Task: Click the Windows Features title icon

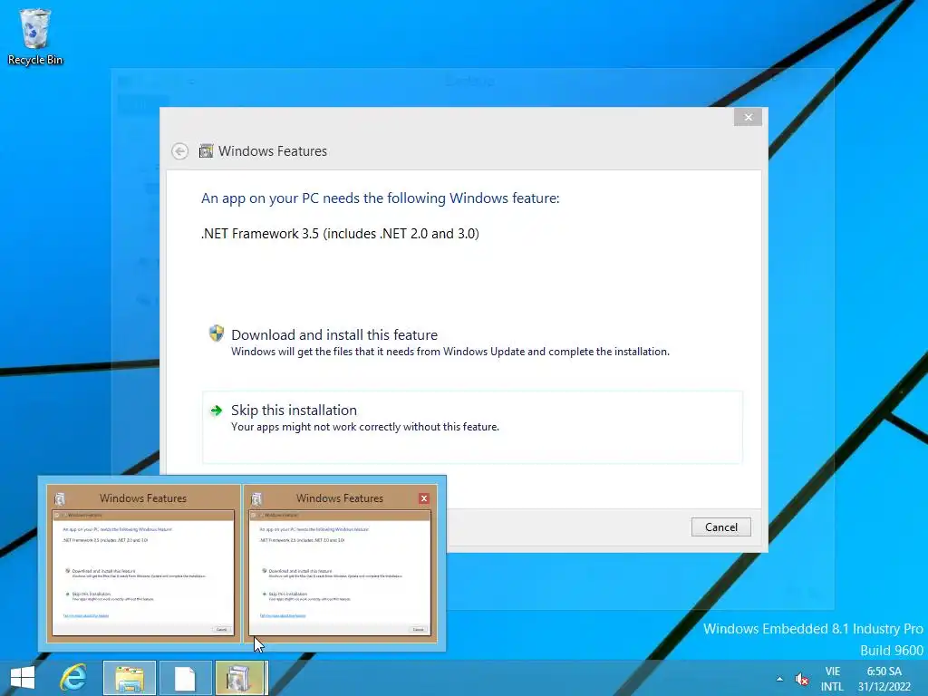Action: (206, 151)
